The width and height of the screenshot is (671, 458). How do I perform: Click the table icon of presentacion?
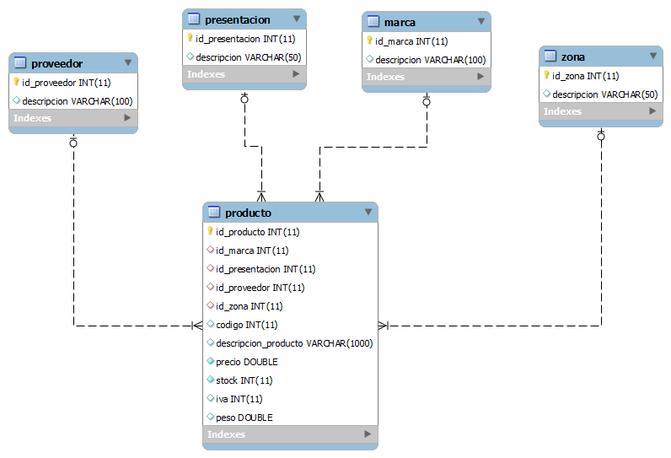[193, 19]
